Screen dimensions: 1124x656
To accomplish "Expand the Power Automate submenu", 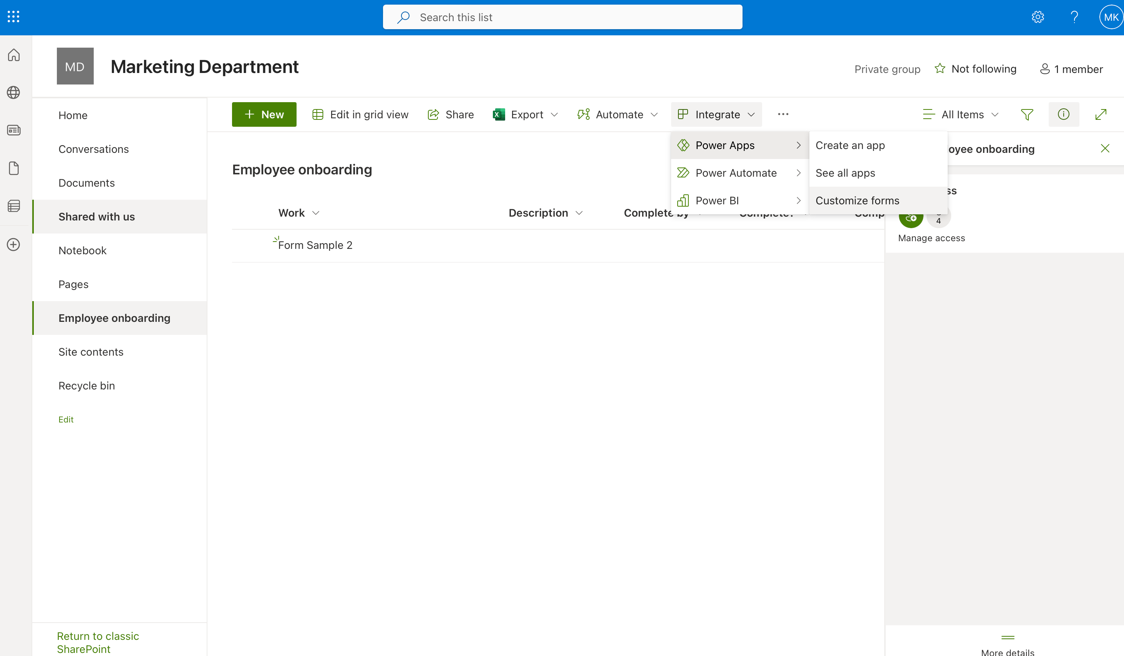I will (736, 172).
